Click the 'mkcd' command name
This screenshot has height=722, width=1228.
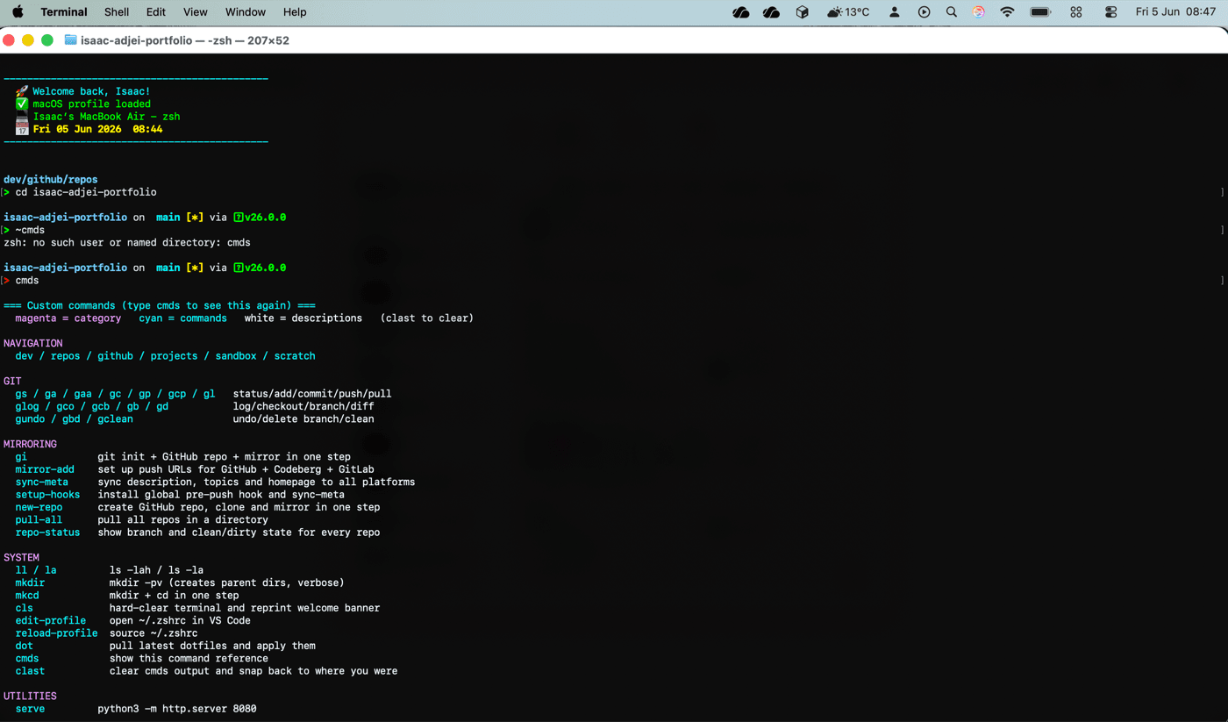[27, 595]
